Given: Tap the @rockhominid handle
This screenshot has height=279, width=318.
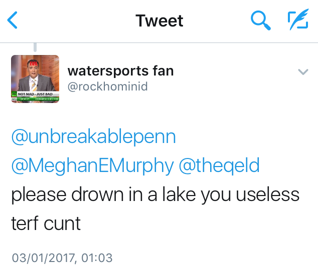Looking at the screenshot, I should pyautogui.click(x=107, y=86).
